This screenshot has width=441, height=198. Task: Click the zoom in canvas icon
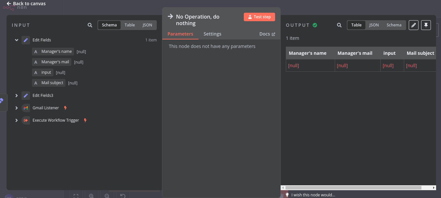(x=91, y=196)
